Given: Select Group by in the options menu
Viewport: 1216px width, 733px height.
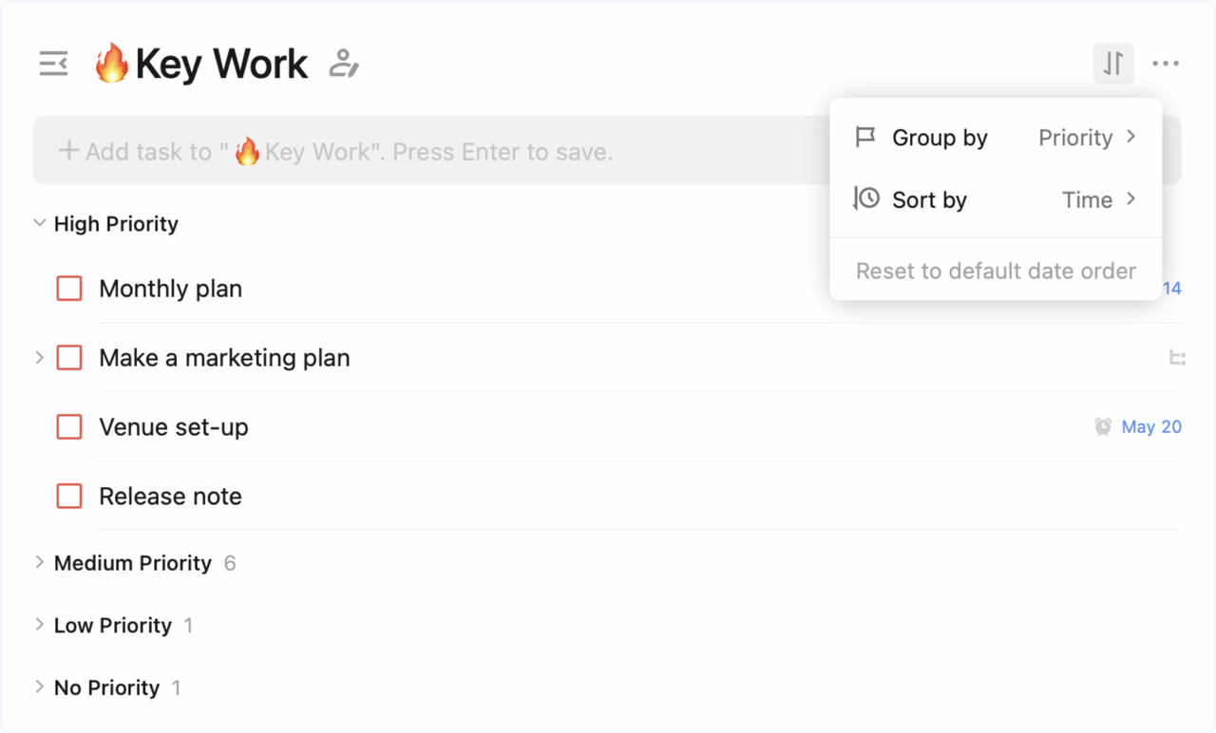Looking at the screenshot, I should coord(940,137).
